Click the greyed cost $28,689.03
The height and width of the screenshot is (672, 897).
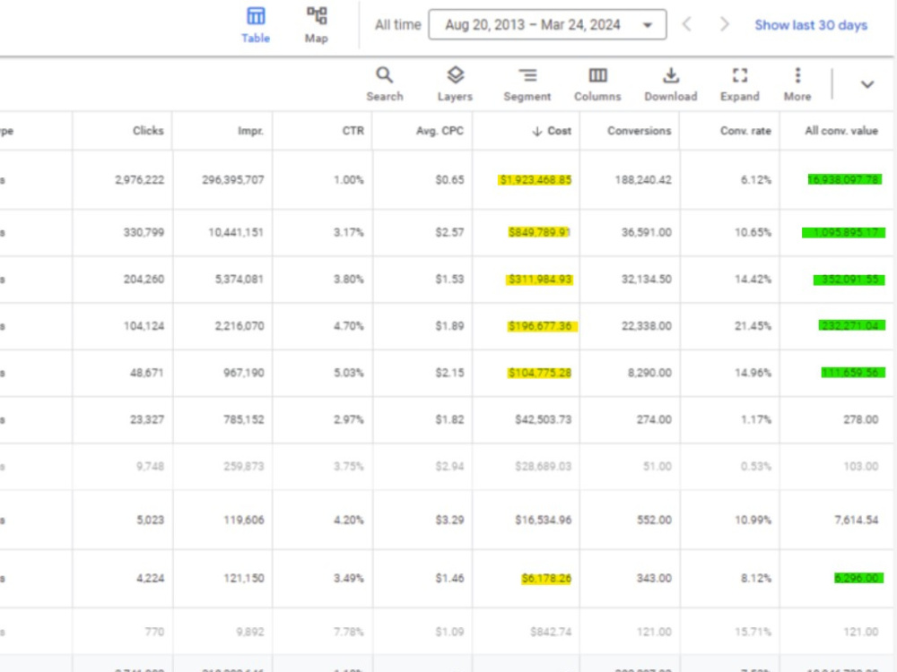pos(543,467)
